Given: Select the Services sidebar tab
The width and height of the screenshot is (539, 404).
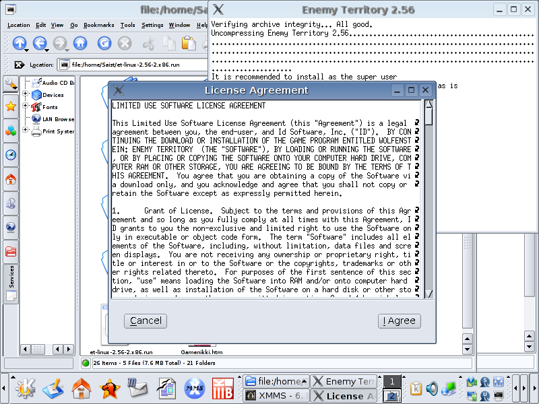Looking at the screenshot, I should point(11,277).
